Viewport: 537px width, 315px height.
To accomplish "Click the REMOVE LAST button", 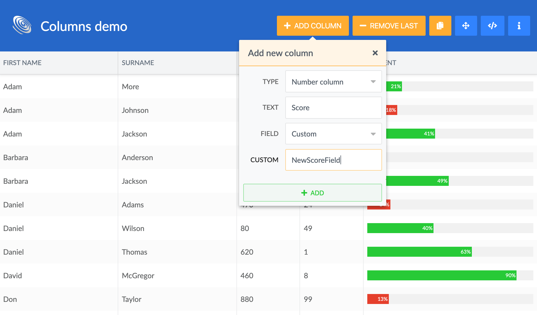I will [389, 25].
